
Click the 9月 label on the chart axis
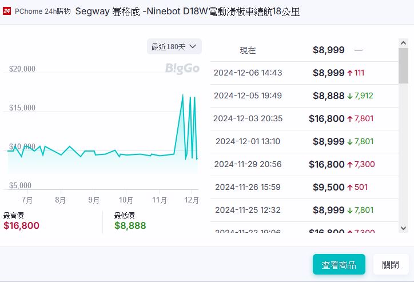[94, 200]
